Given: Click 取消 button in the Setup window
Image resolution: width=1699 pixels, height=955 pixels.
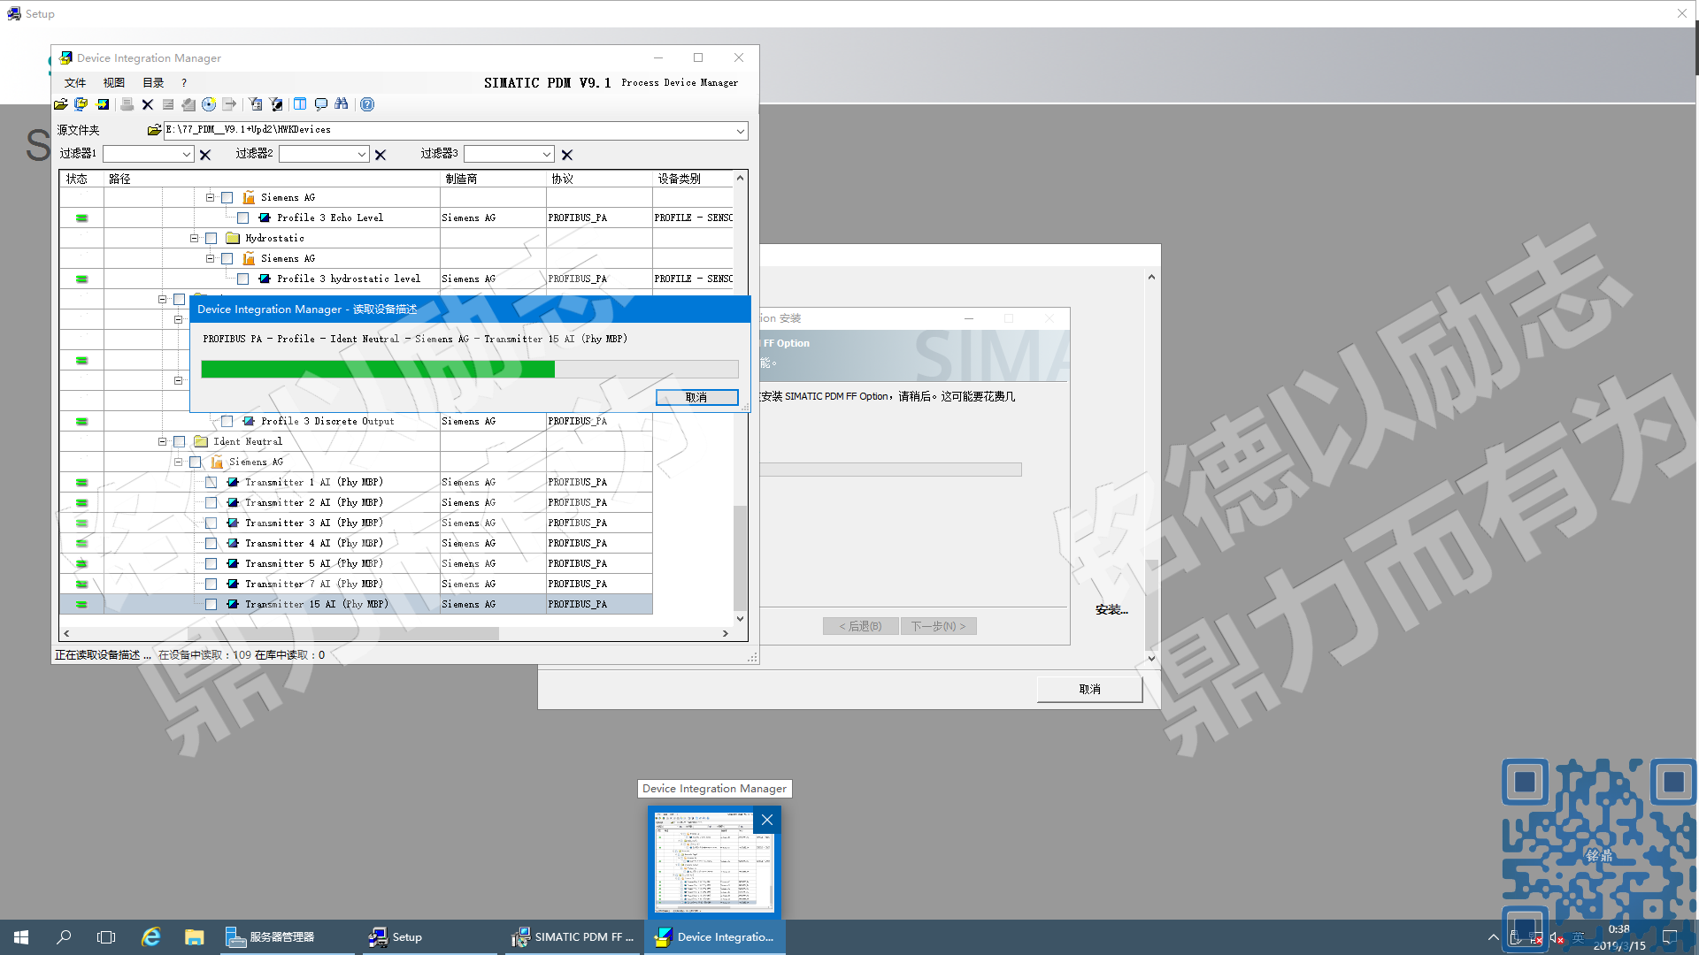Looking at the screenshot, I should pyautogui.click(x=1090, y=690).
